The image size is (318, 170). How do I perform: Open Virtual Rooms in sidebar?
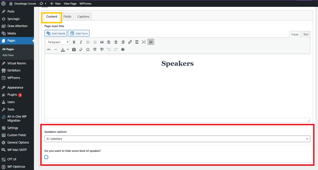pyautogui.click(x=17, y=63)
